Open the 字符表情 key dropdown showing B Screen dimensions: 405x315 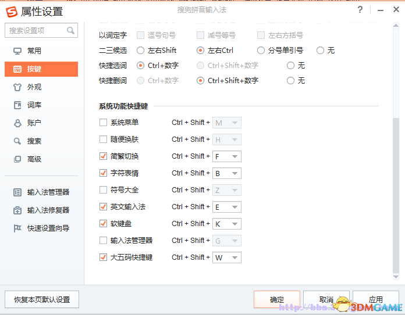(227, 173)
